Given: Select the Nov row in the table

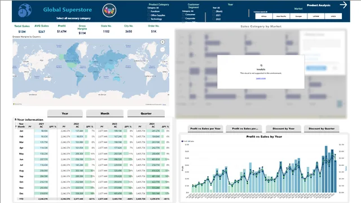Looking at the screenshot, I should point(94,188).
